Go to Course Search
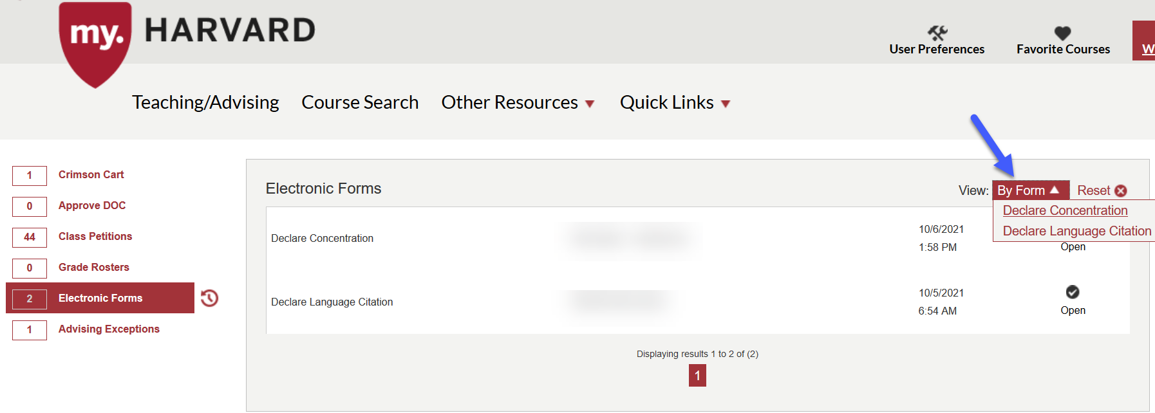 (360, 103)
